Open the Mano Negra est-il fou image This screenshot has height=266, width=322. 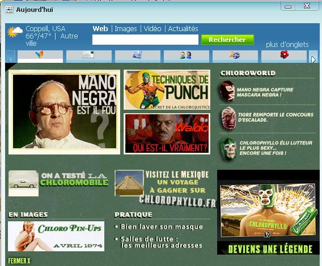[64, 111]
